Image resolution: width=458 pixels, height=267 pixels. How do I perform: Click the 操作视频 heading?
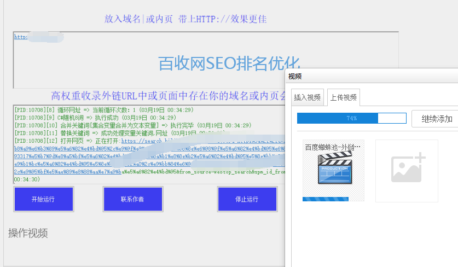(28, 233)
